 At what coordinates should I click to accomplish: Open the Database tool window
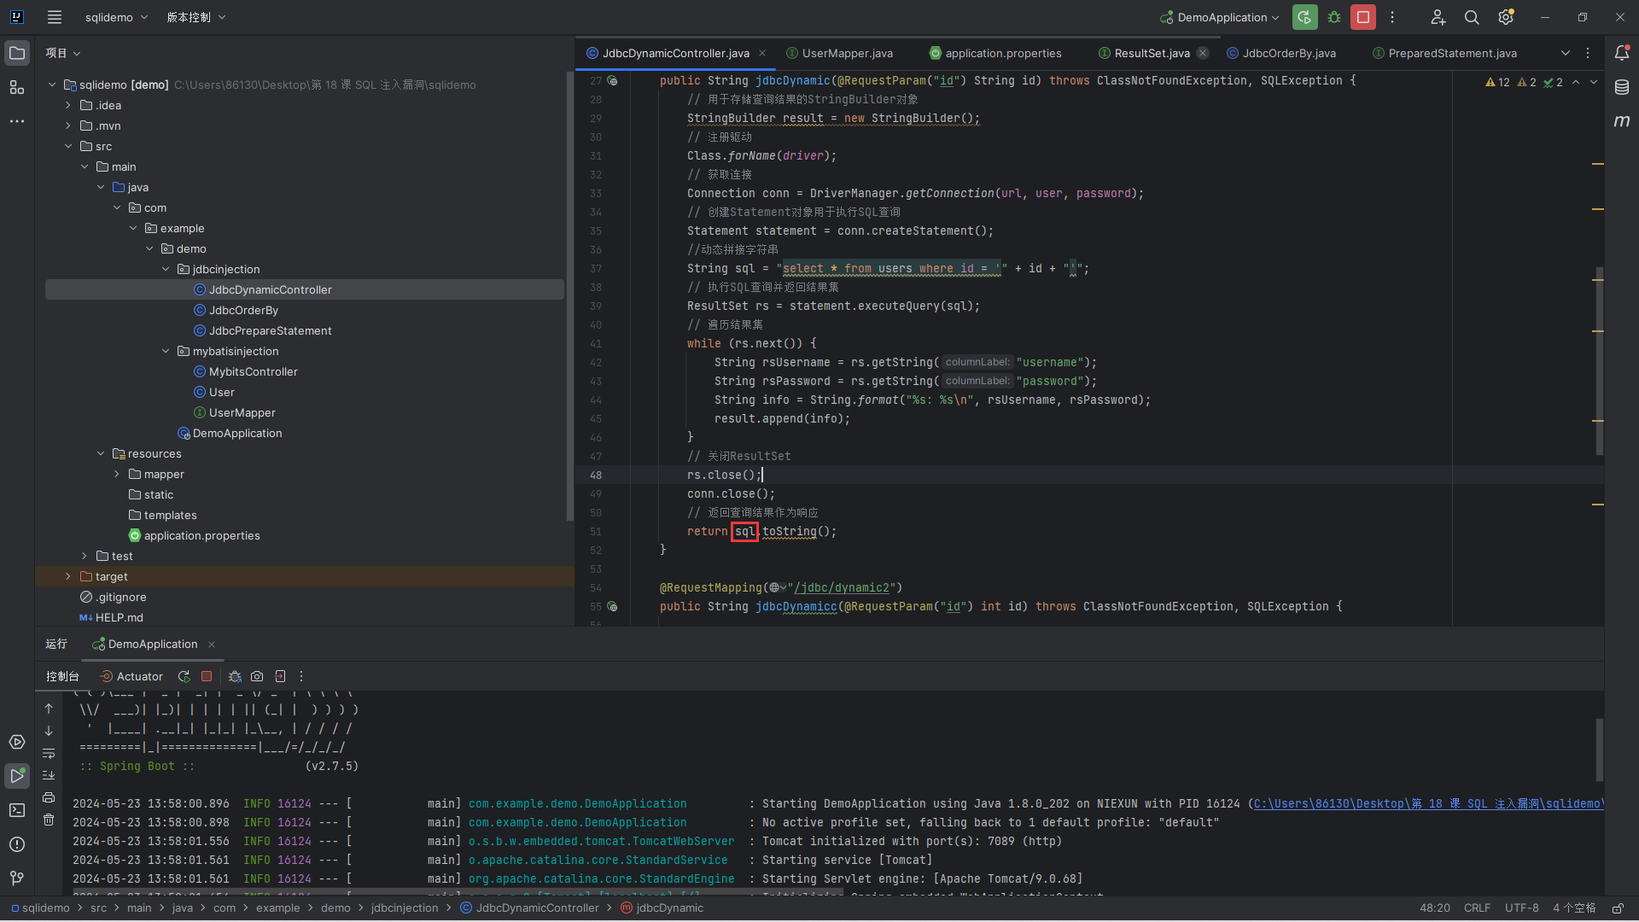click(x=1622, y=87)
